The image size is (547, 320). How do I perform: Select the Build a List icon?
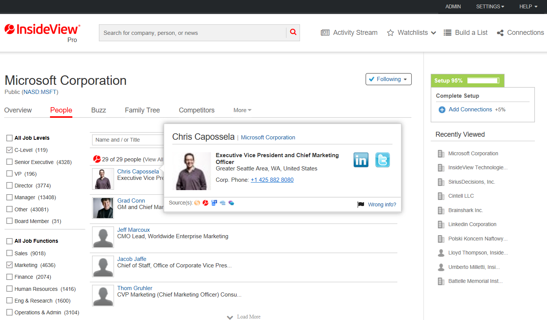(447, 33)
